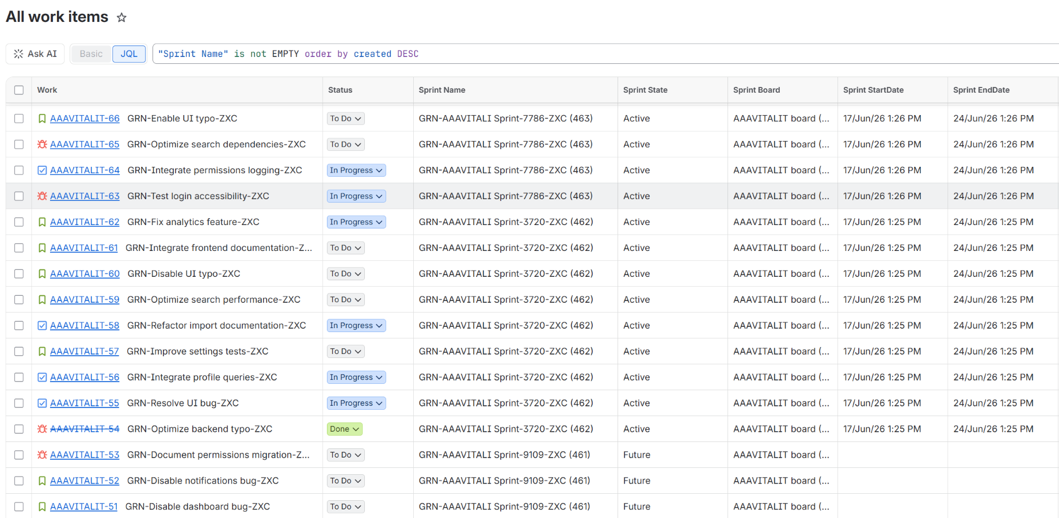Switch to JQL search mode
The width and height of the screenshot is (1059, 518).
pyautogui.click(x=129, y=54)
